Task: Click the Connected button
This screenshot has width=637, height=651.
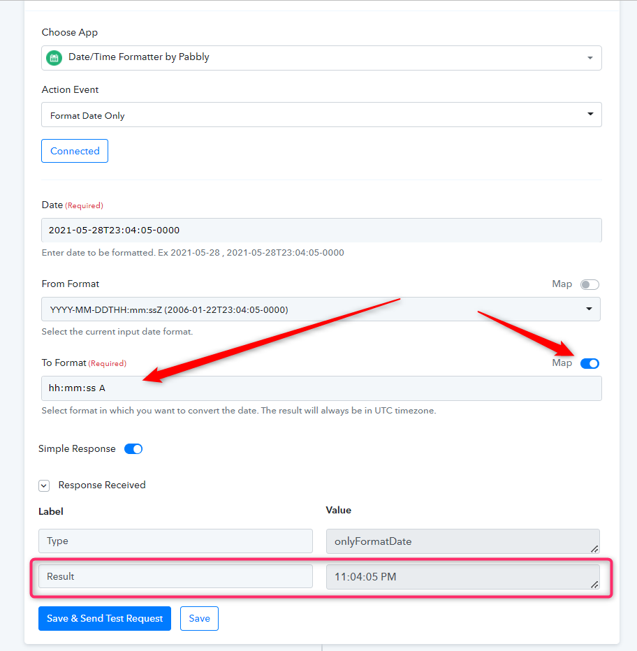Action: coord(75,151)
